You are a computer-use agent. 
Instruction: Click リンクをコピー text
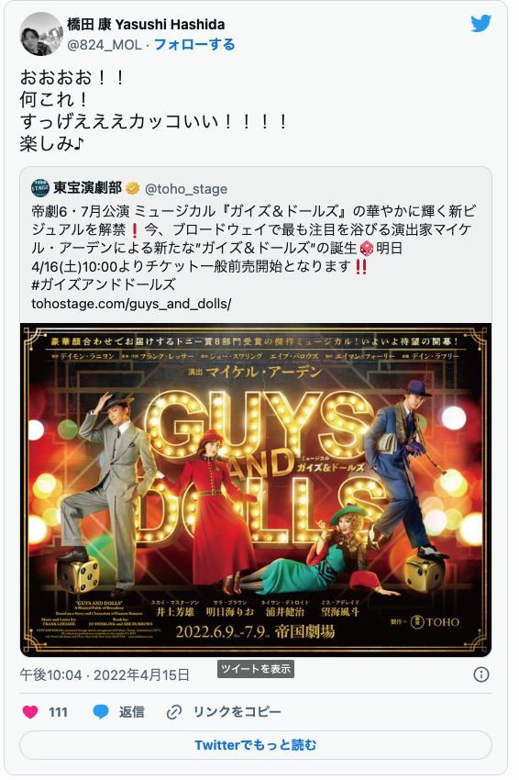237,712
